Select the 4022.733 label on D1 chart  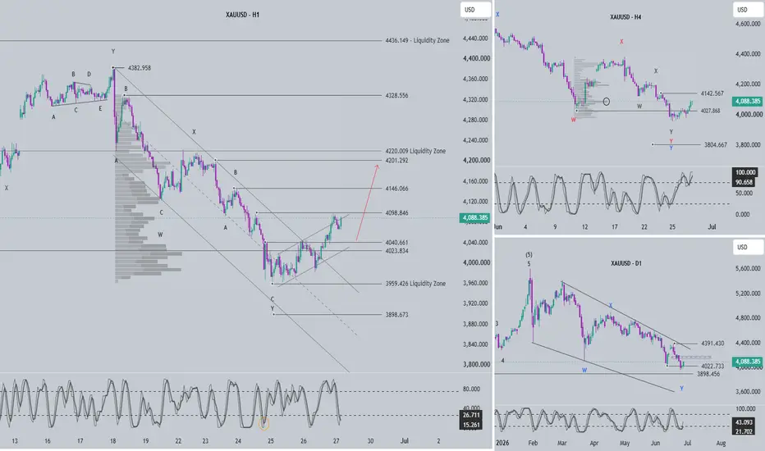pos(712,367)
